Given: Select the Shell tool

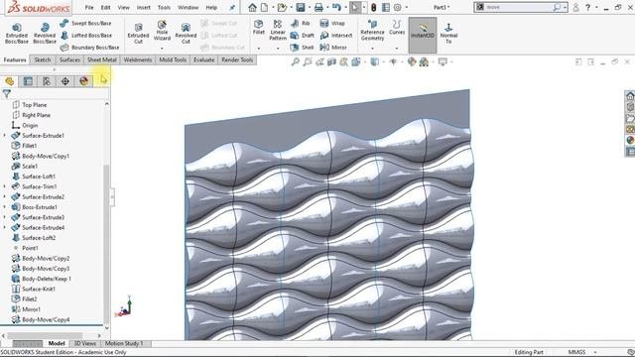Looking at the screenshot, I should 302,48.
